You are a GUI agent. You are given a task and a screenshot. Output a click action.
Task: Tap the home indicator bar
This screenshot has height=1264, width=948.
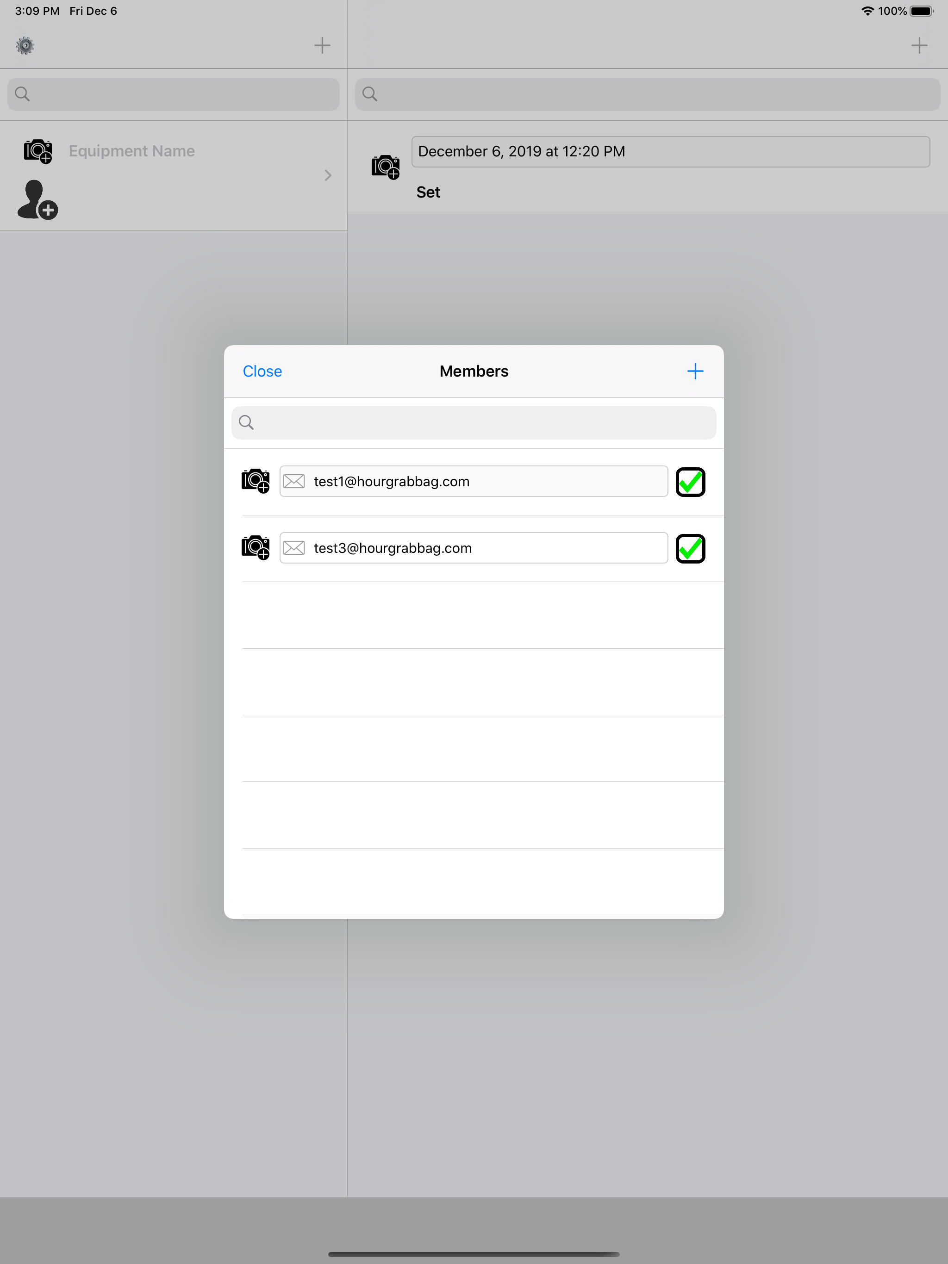[x=474, y=1254]
